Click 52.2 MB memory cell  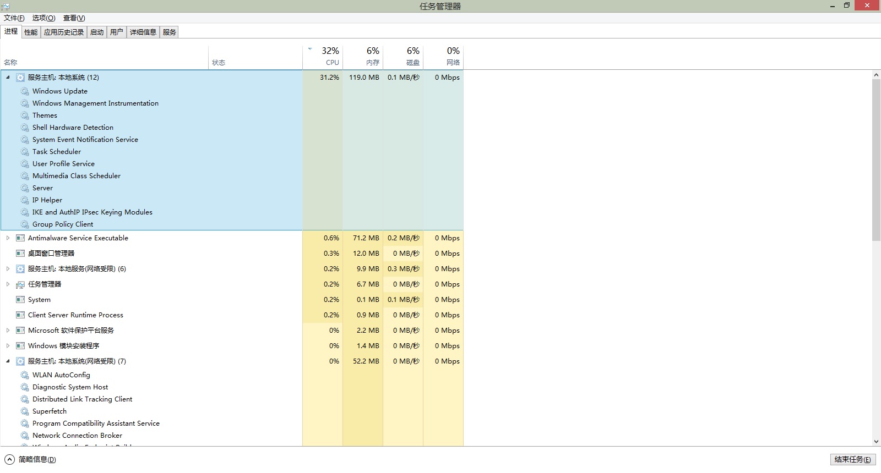(x=366, y=361)
